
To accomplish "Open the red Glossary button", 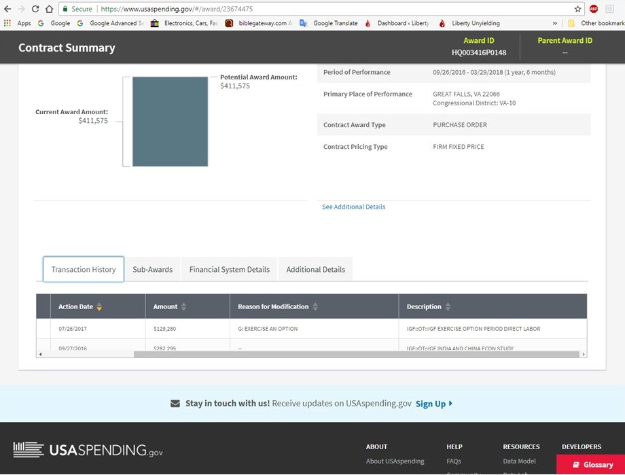I will [x=590, y=465].
